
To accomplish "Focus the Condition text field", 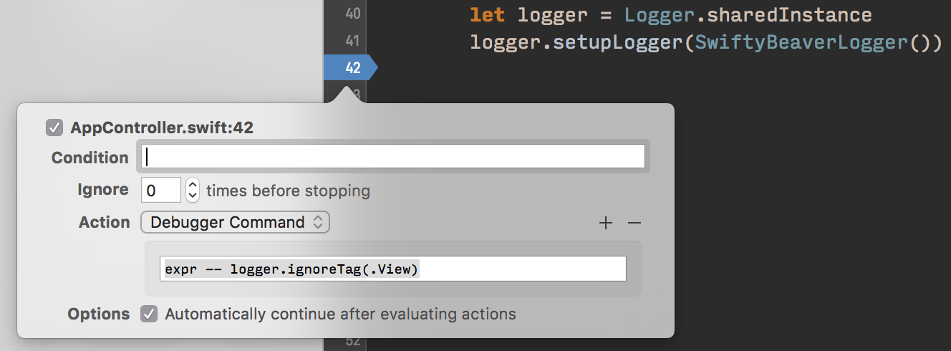I will 392,157.
